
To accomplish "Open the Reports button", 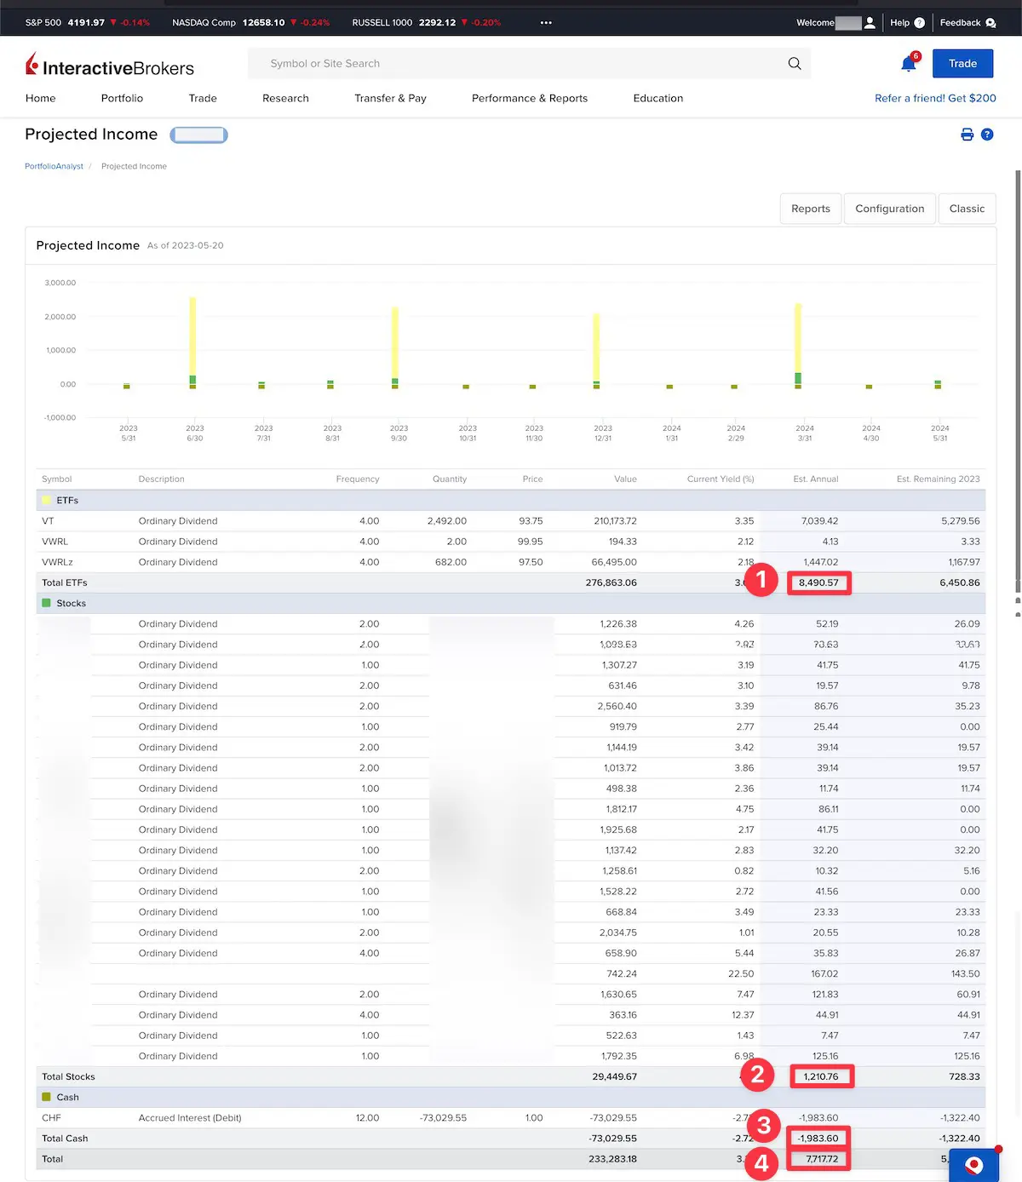I will (811, 209).
